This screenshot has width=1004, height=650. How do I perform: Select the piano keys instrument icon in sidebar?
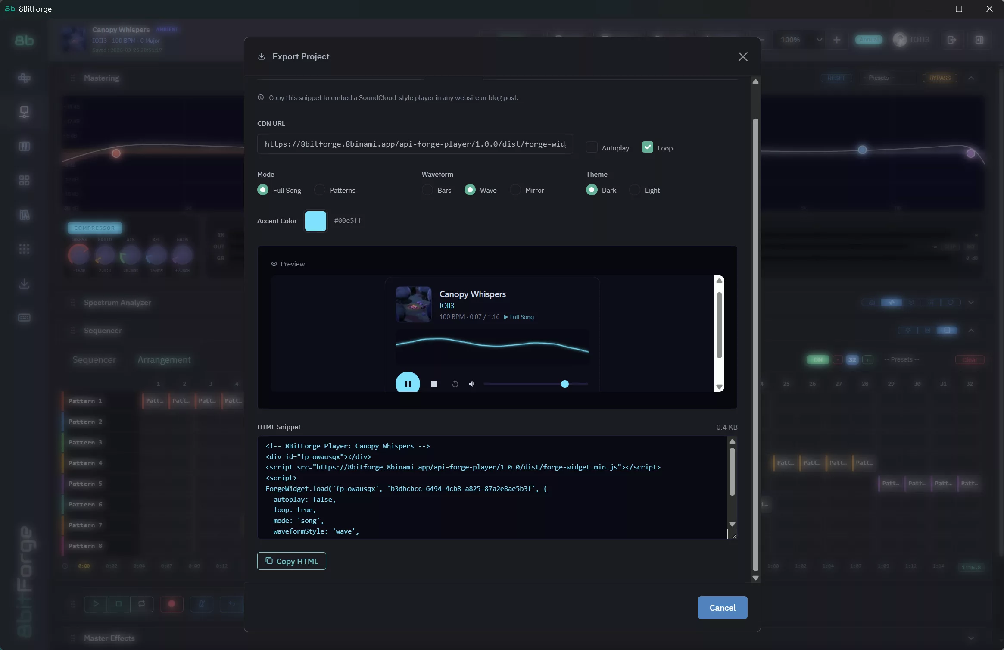[25, 146]
